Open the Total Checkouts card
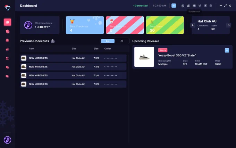The width and height of the screenshot is (236, 148). (x=85, y=25)
